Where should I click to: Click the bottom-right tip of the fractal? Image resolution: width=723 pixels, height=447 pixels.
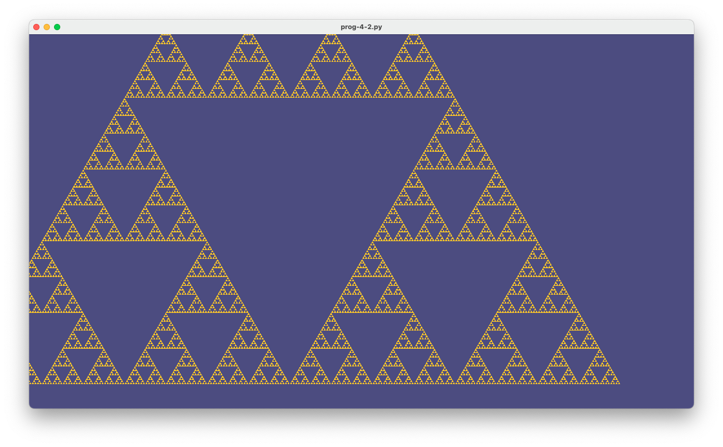coord(619,383)
